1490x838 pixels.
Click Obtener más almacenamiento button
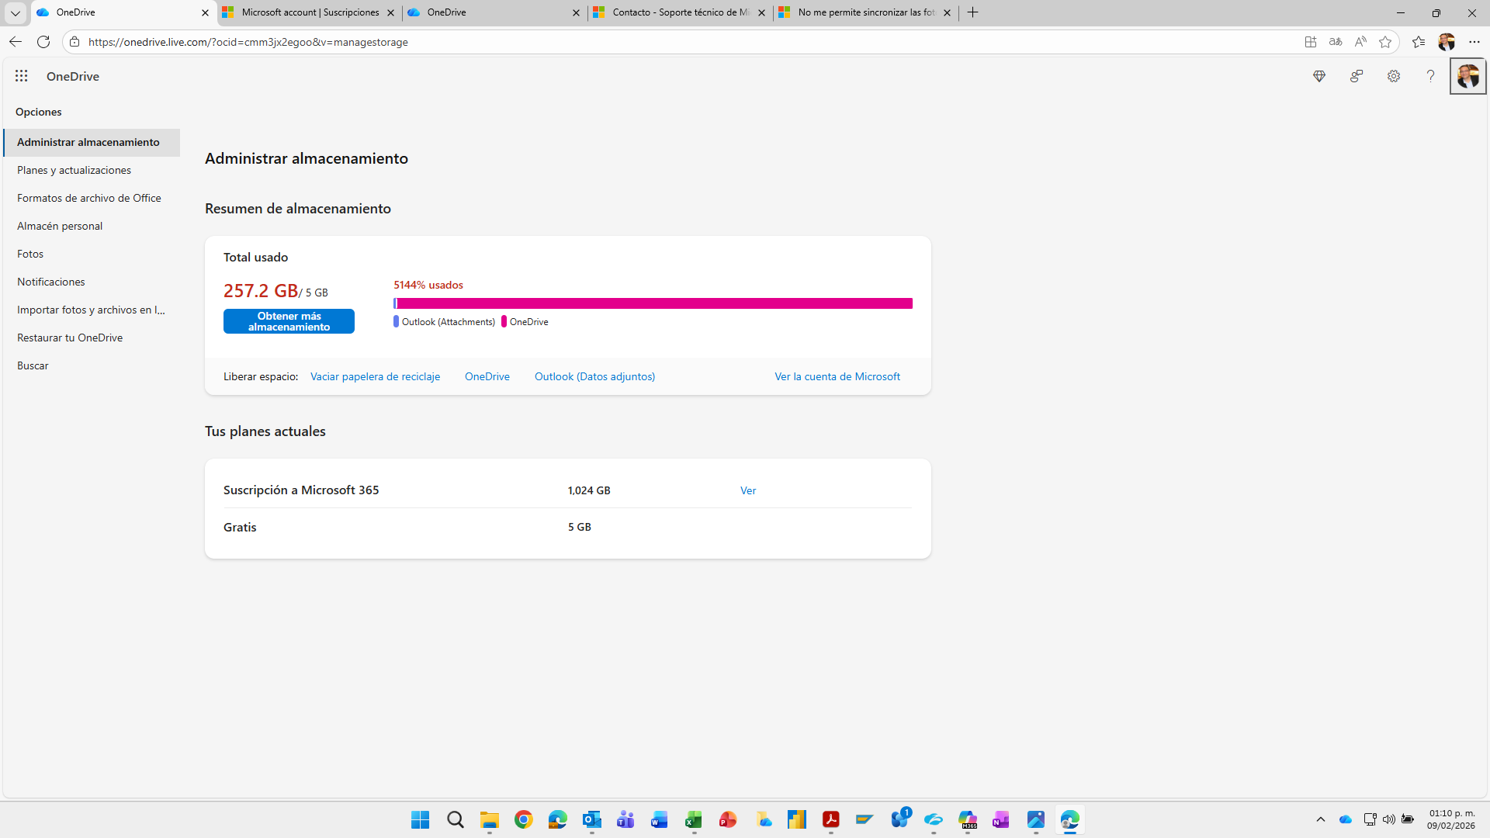(x=289, y=321)
